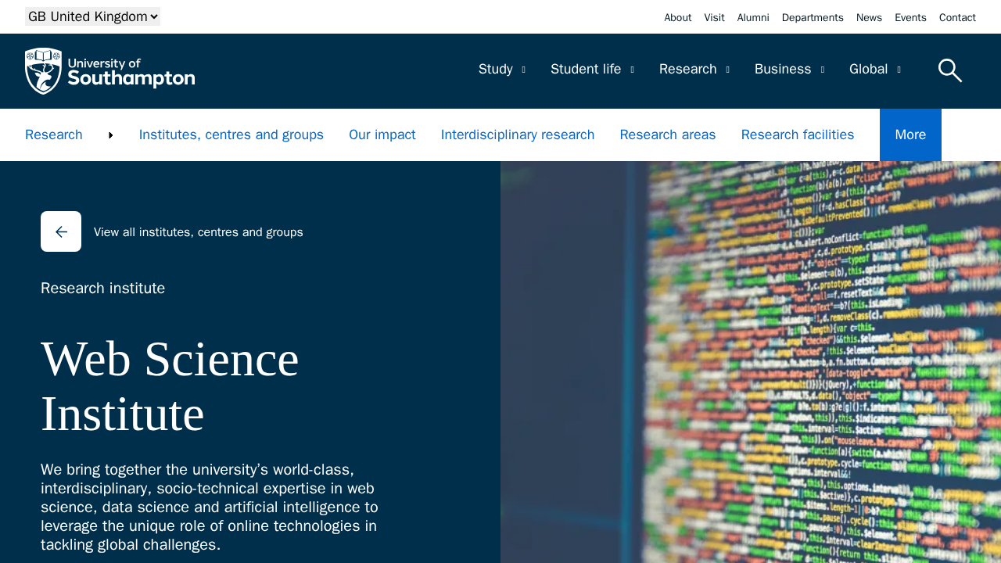Open the site search magnifier icon

pyautogui.click(x=950, y=70)
